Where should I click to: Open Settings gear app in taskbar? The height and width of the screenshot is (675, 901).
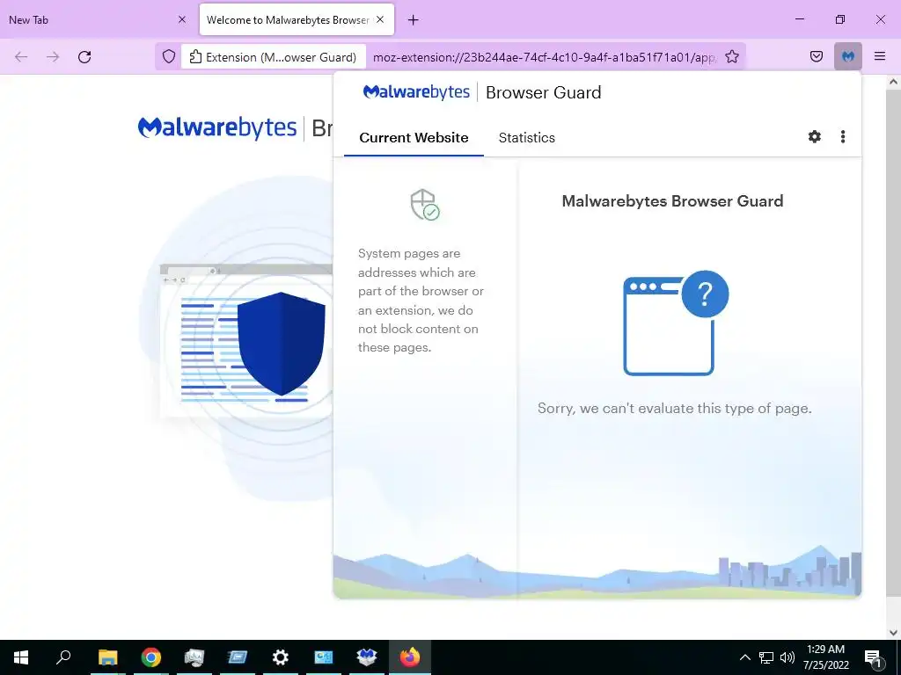281,657
